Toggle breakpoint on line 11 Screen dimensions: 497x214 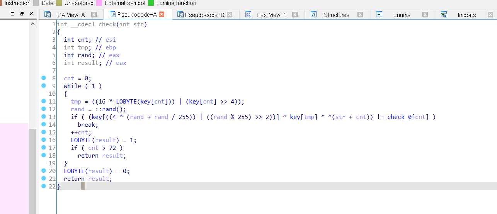pyautogui.click(x=44, y=101)
